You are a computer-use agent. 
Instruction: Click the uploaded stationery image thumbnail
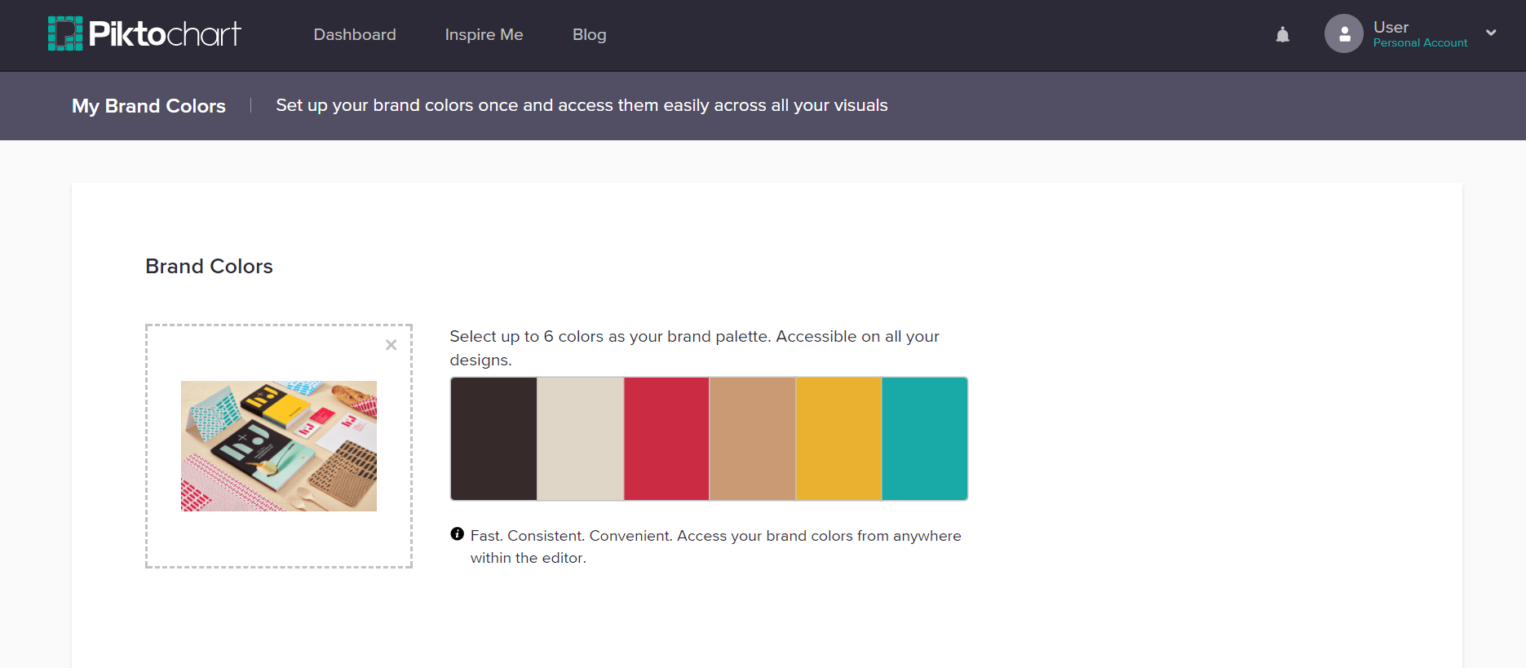(279, 446)
